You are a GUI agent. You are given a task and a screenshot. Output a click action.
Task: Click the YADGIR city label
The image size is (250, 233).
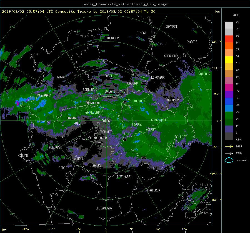[x=192, y=42]
